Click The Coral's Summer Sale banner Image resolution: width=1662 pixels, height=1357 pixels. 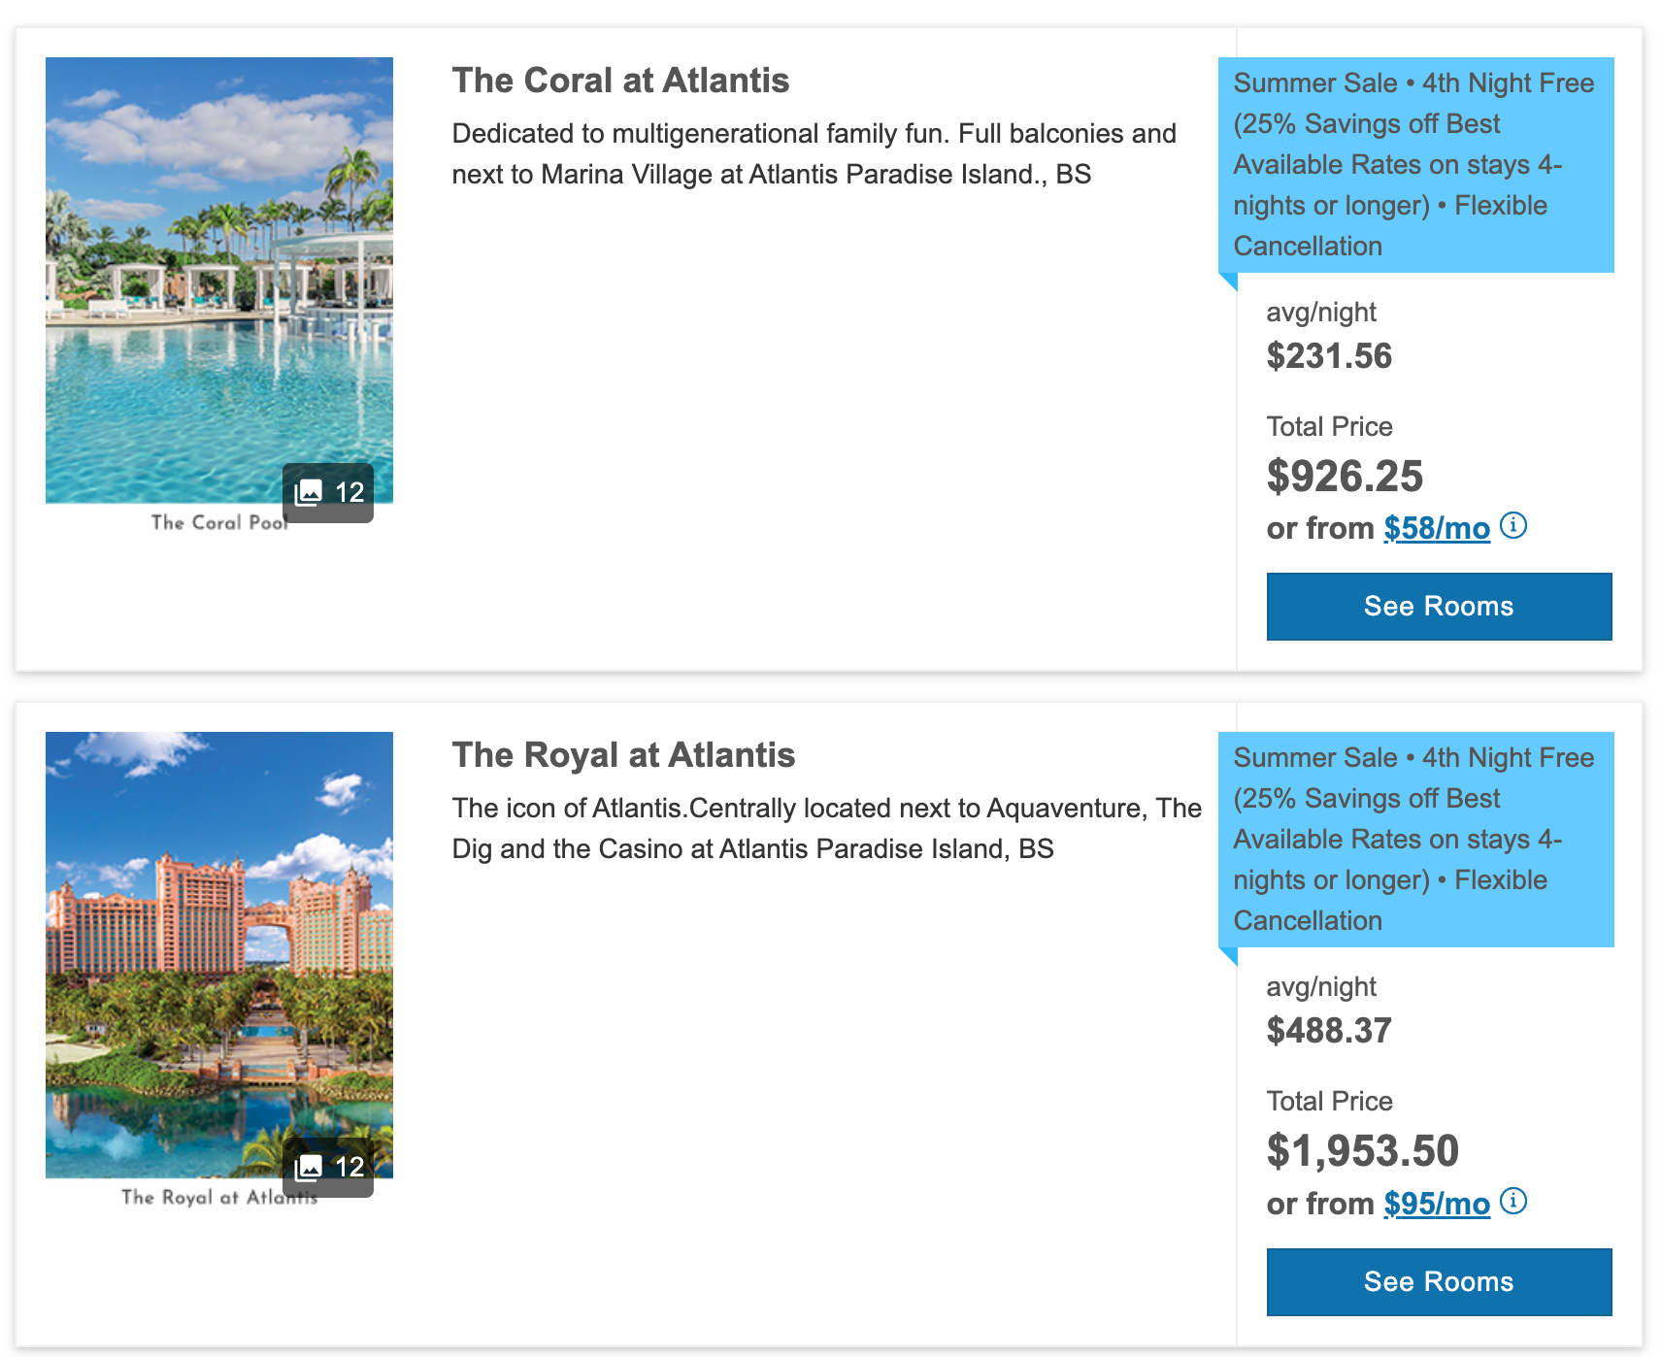click(1415, 165)
